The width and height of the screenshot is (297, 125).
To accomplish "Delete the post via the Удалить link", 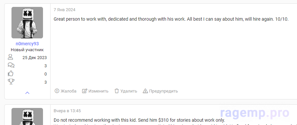I will click(126, 91).
